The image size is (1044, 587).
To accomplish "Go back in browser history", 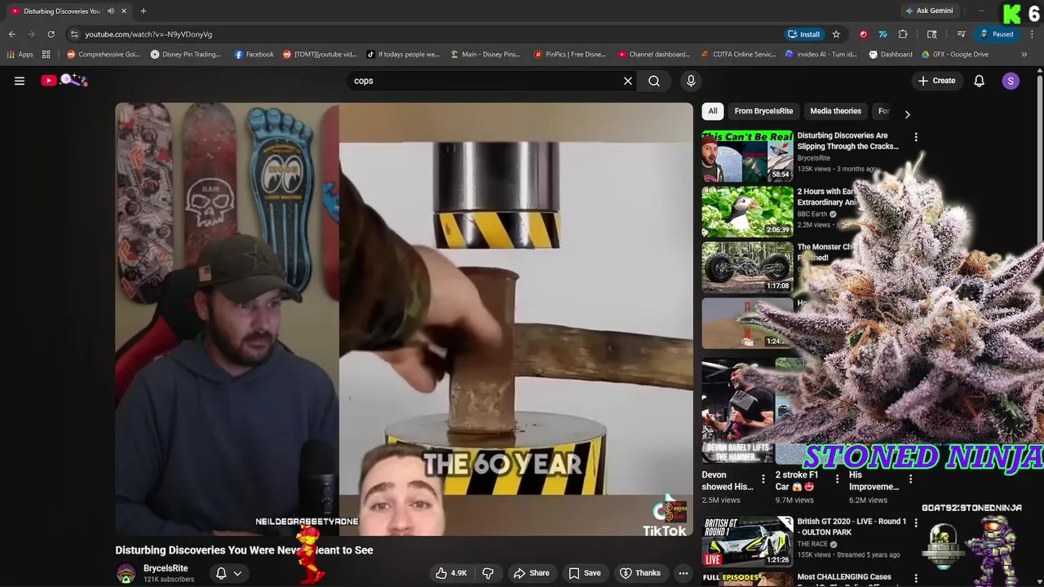I will [x=11, y=34].
